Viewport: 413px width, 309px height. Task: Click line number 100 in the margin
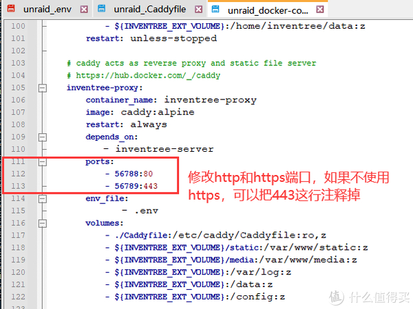click(x=18, y=26)
